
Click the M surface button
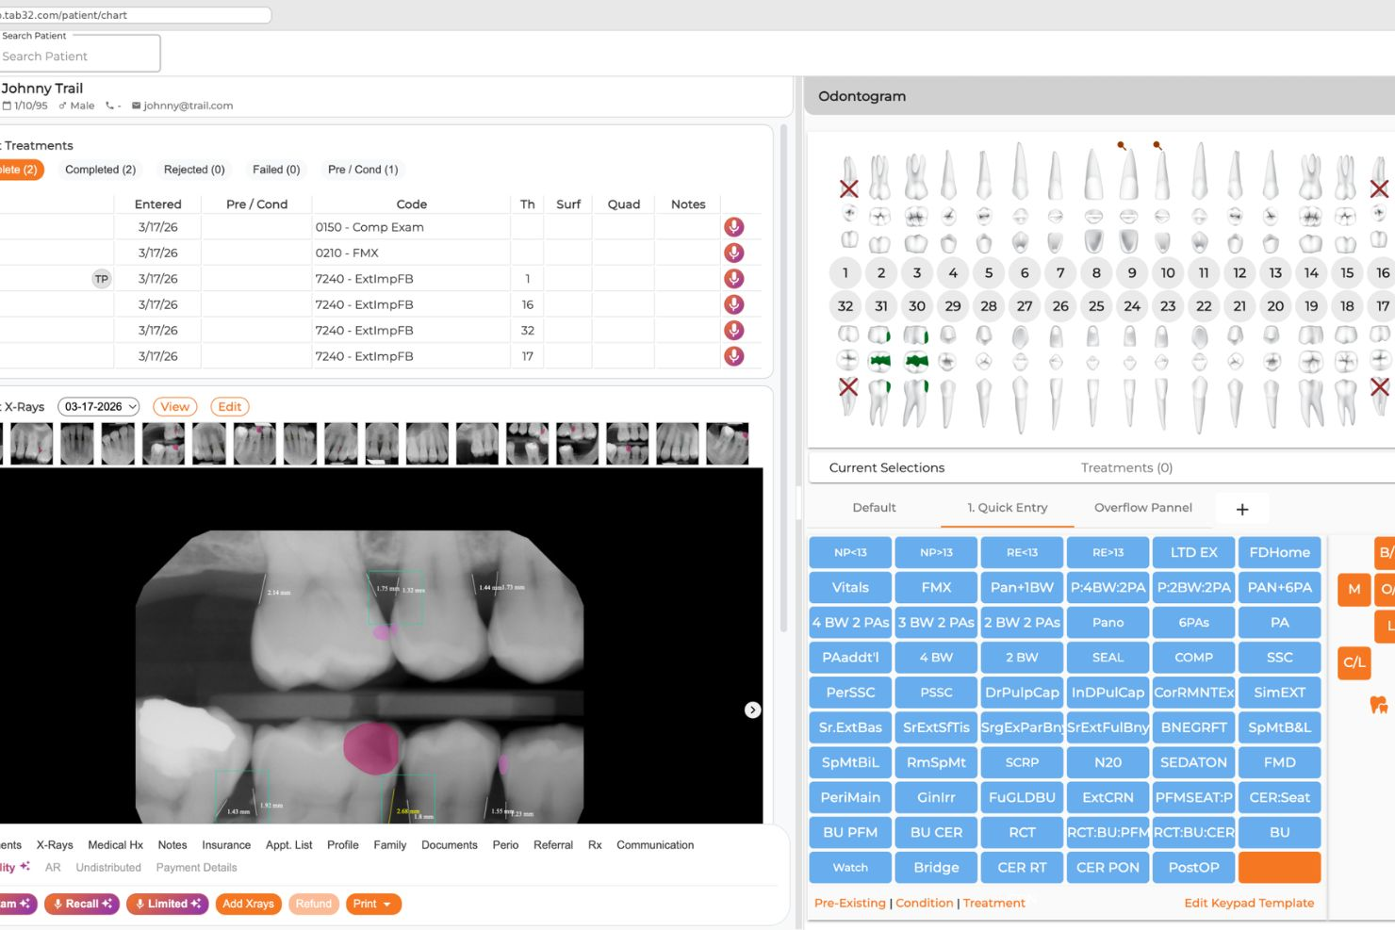pos(1354,589)
